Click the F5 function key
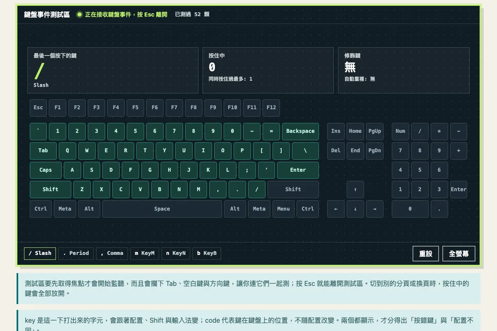 click(135, 108)
